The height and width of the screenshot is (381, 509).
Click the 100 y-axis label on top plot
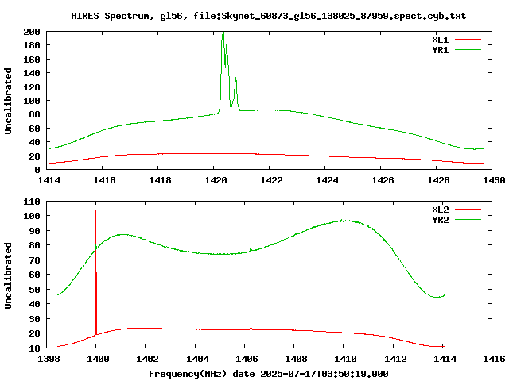[x=32, y=101]
